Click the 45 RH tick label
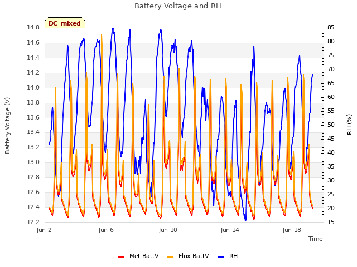This screenshot has height=267, width=357. pyautogui.click(x=331, y=139)
